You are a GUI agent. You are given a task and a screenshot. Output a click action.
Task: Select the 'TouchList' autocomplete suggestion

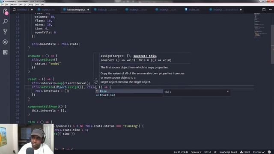[129, 95]
